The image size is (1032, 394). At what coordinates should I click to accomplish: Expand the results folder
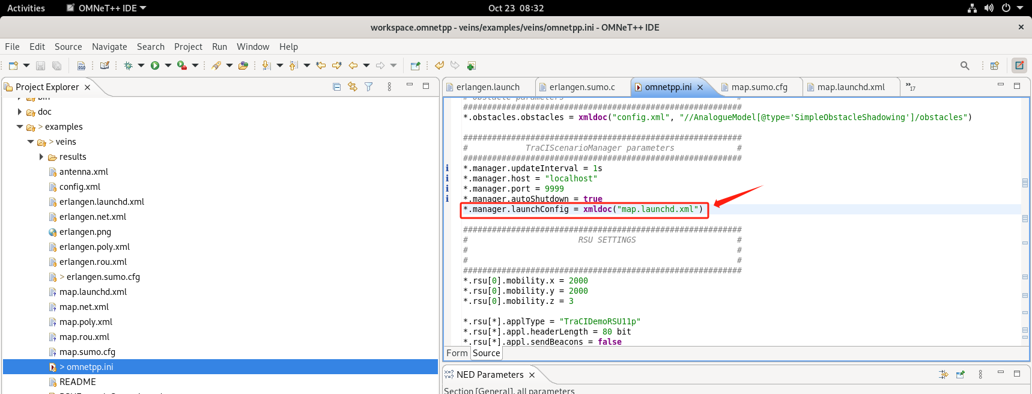[x=41, y=157]
